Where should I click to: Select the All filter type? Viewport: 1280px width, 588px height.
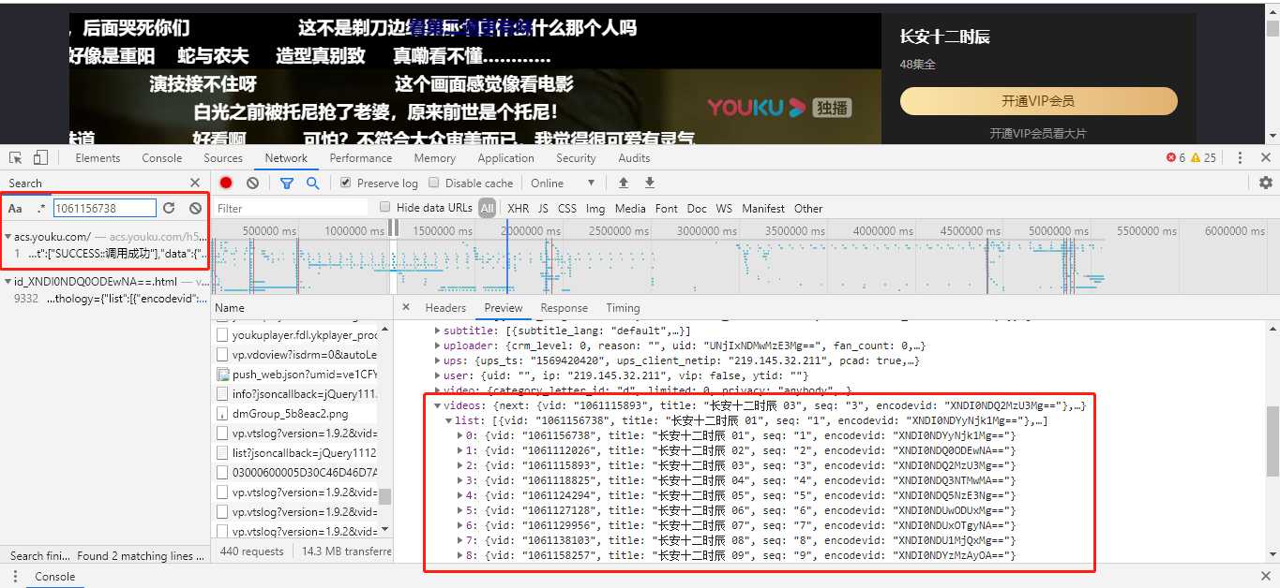click(487, 208)
